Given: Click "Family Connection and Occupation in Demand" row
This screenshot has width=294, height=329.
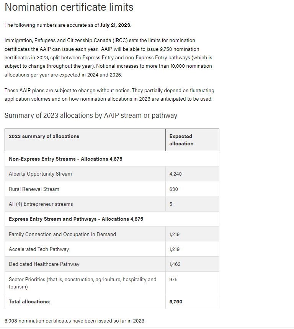Looking at the screenshot, I should (x=62, y=234).
